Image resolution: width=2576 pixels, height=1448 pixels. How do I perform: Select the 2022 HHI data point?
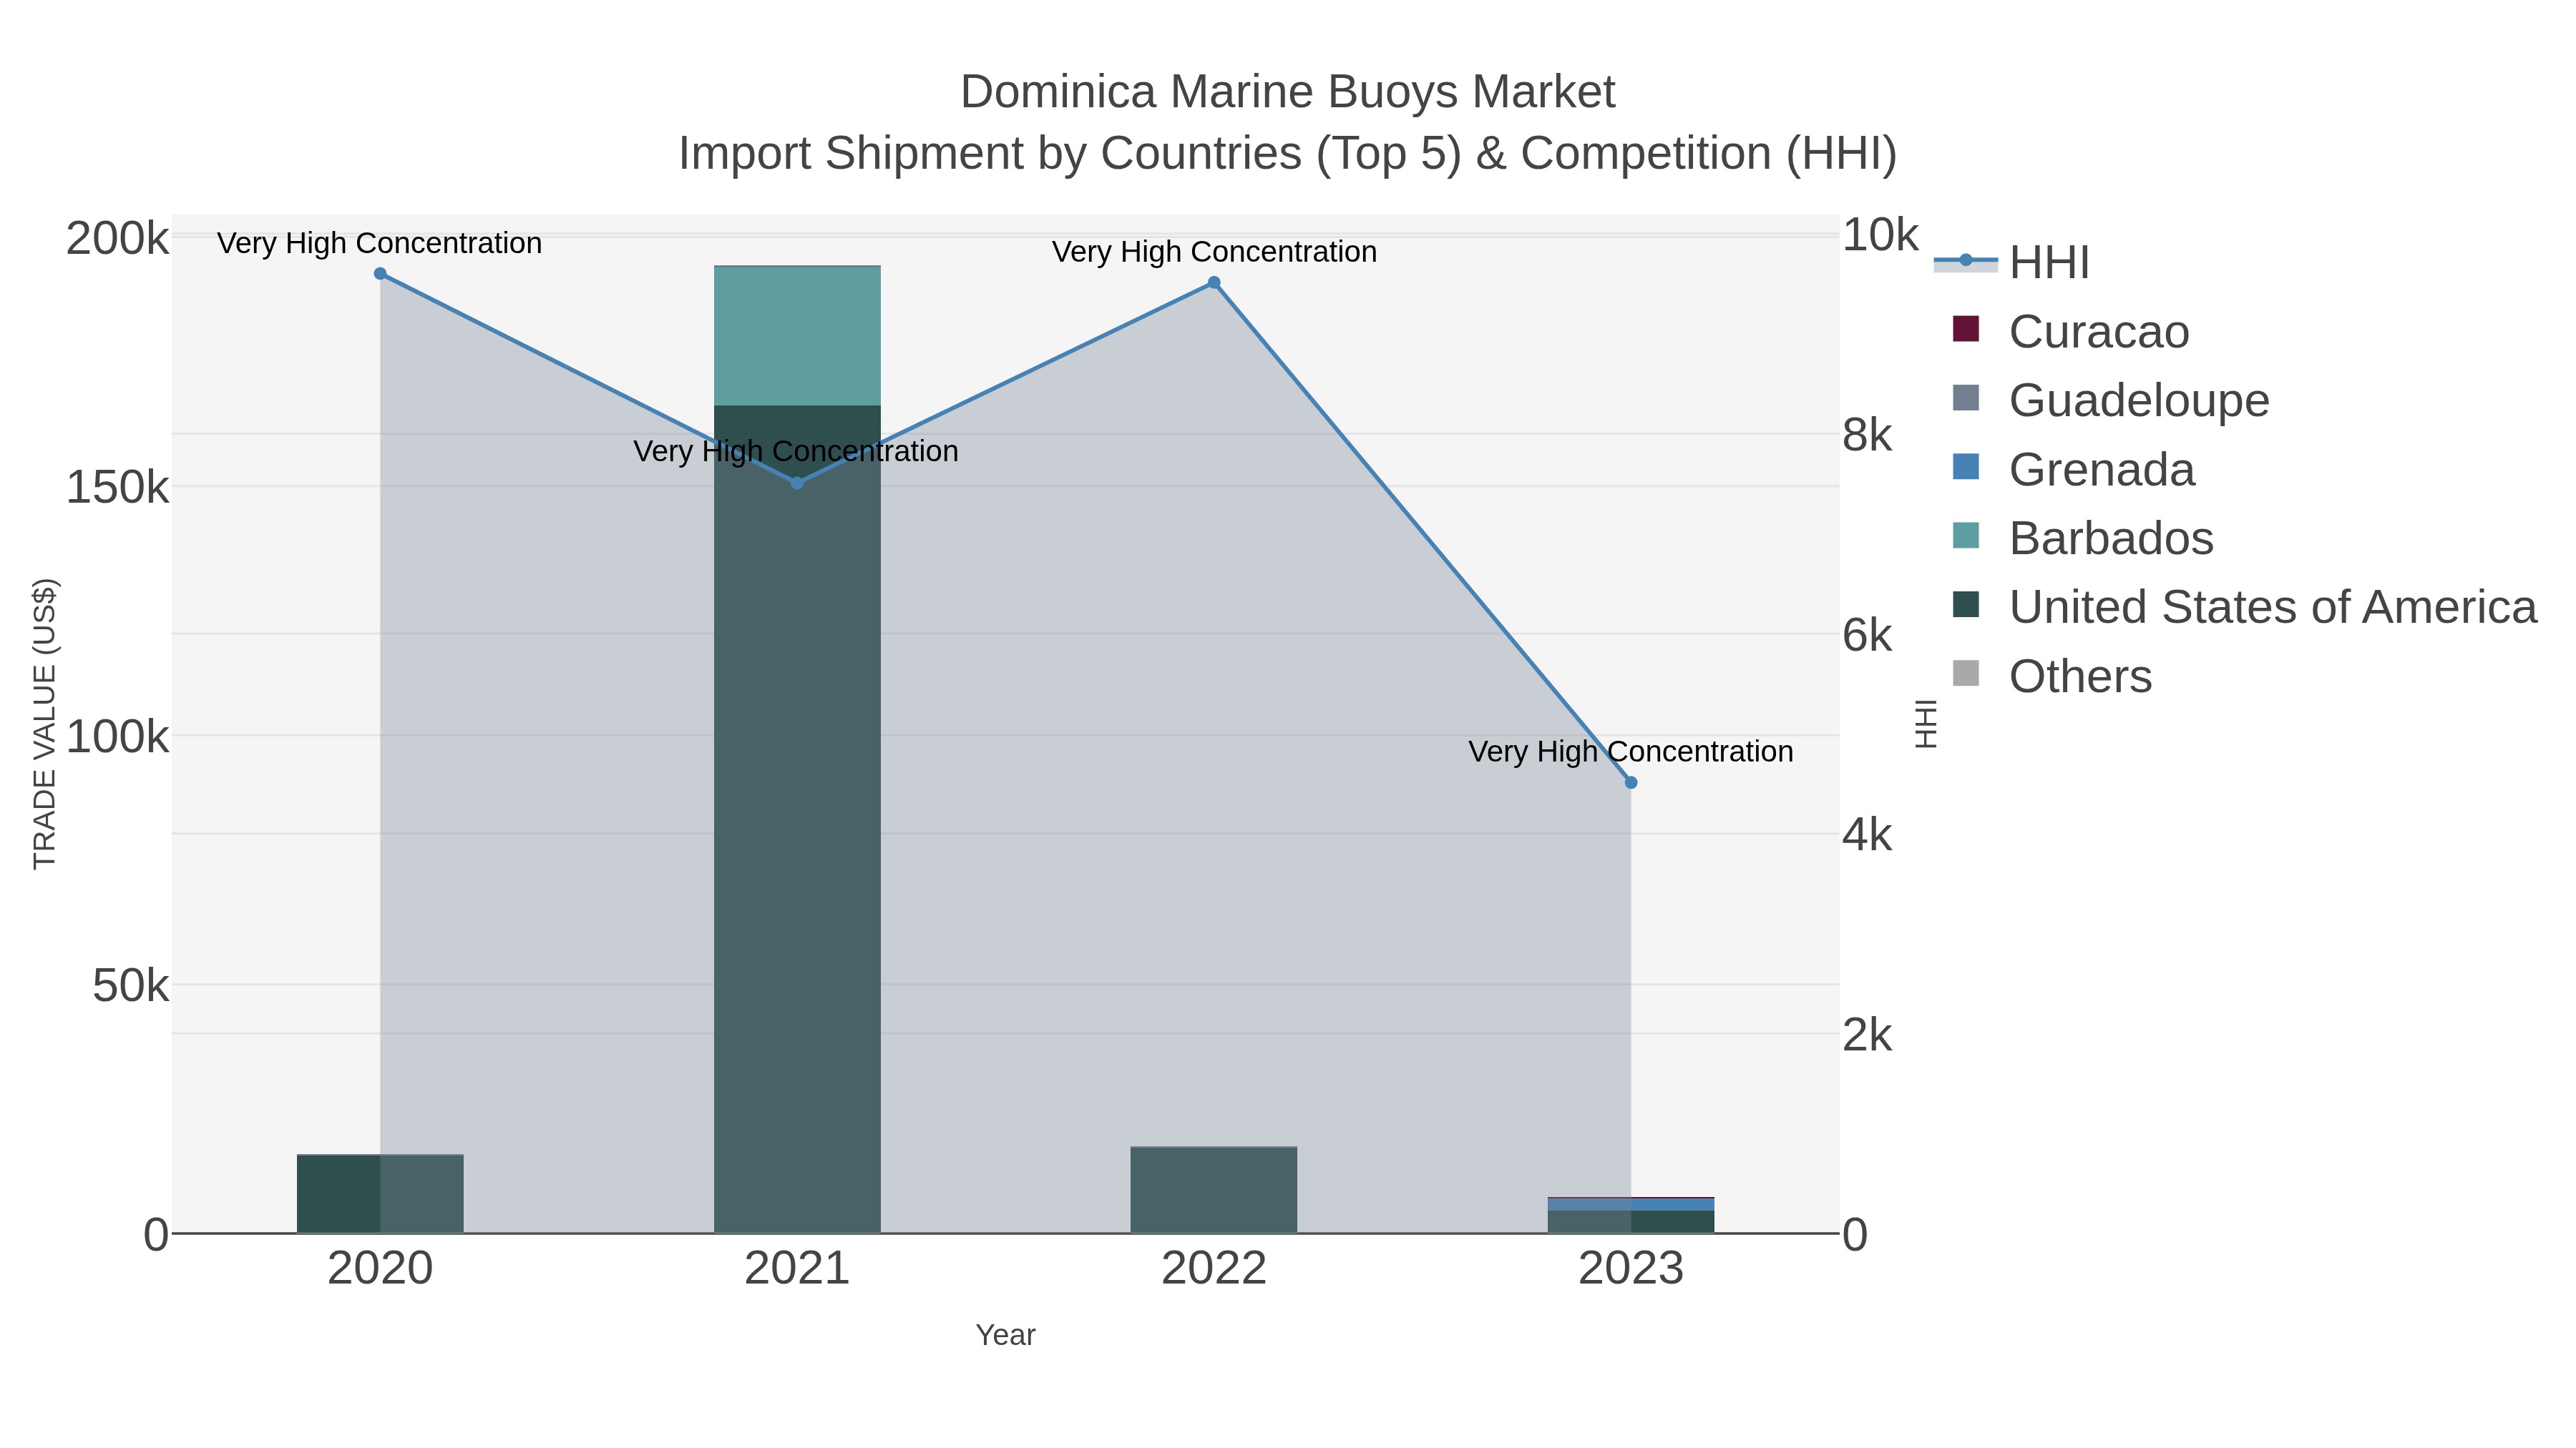click(x=1214, y=282)
